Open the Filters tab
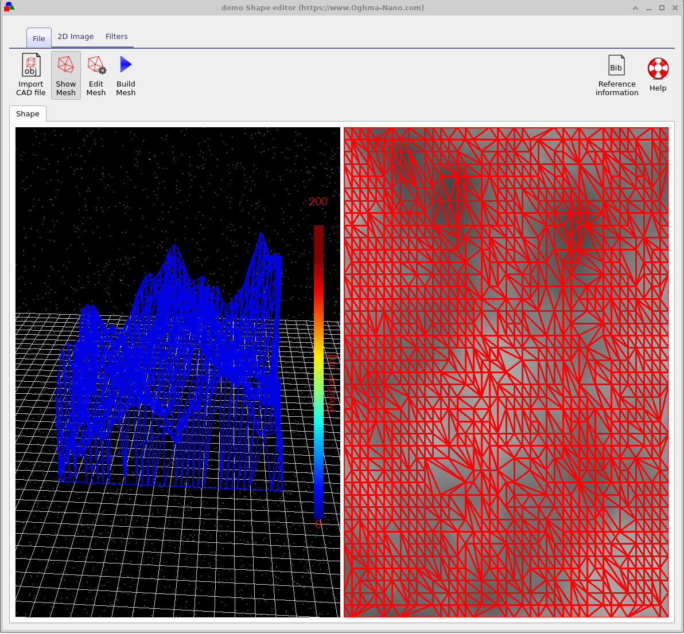The image size is (684, 634). pyautogui.click(x=116, y=36)
